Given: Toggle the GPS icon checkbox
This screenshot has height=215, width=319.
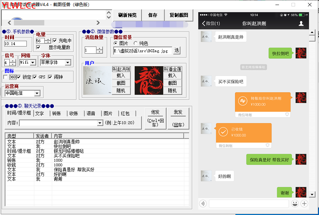Looking at the screenshot, I should [35, 77].
